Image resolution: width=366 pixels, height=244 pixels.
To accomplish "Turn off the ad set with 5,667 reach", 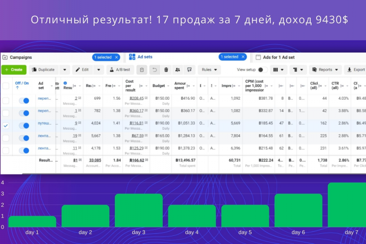I will click(x=24, y=138).
